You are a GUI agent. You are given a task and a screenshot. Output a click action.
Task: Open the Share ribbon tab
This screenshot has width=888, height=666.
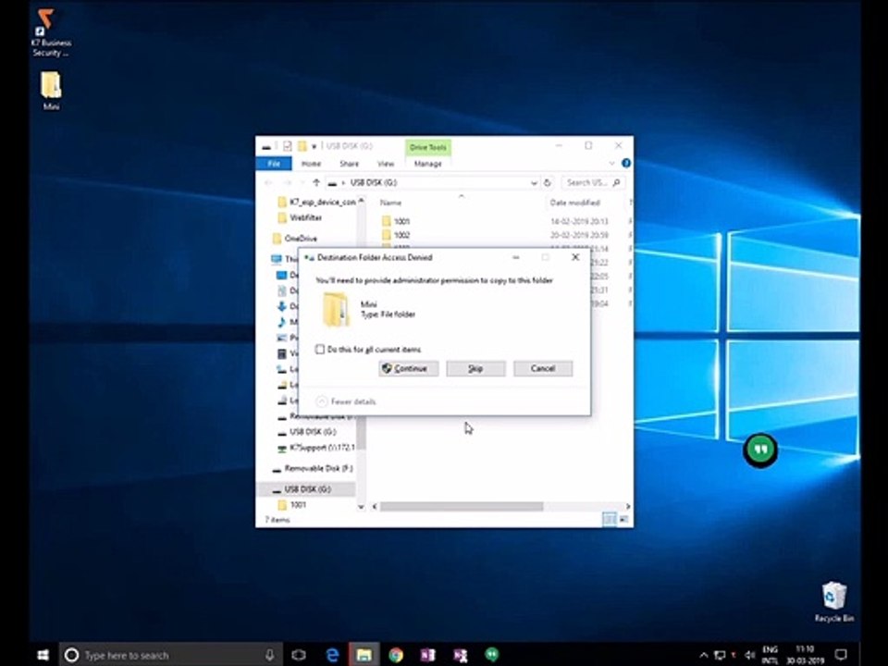point(349,164)
